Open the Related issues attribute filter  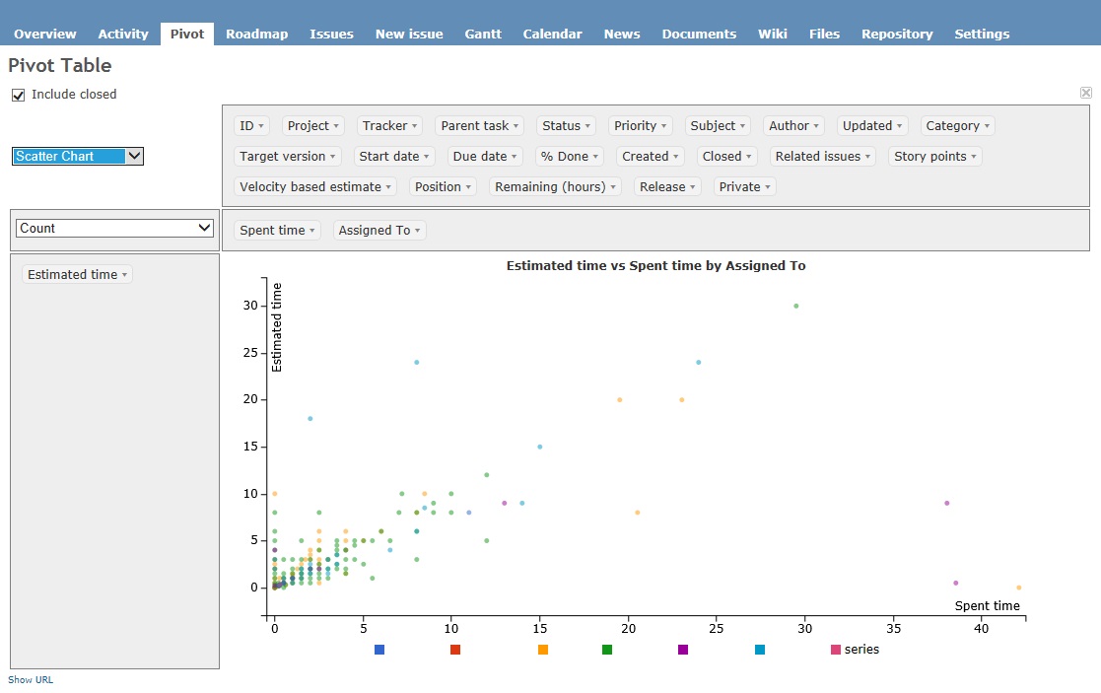822,157
